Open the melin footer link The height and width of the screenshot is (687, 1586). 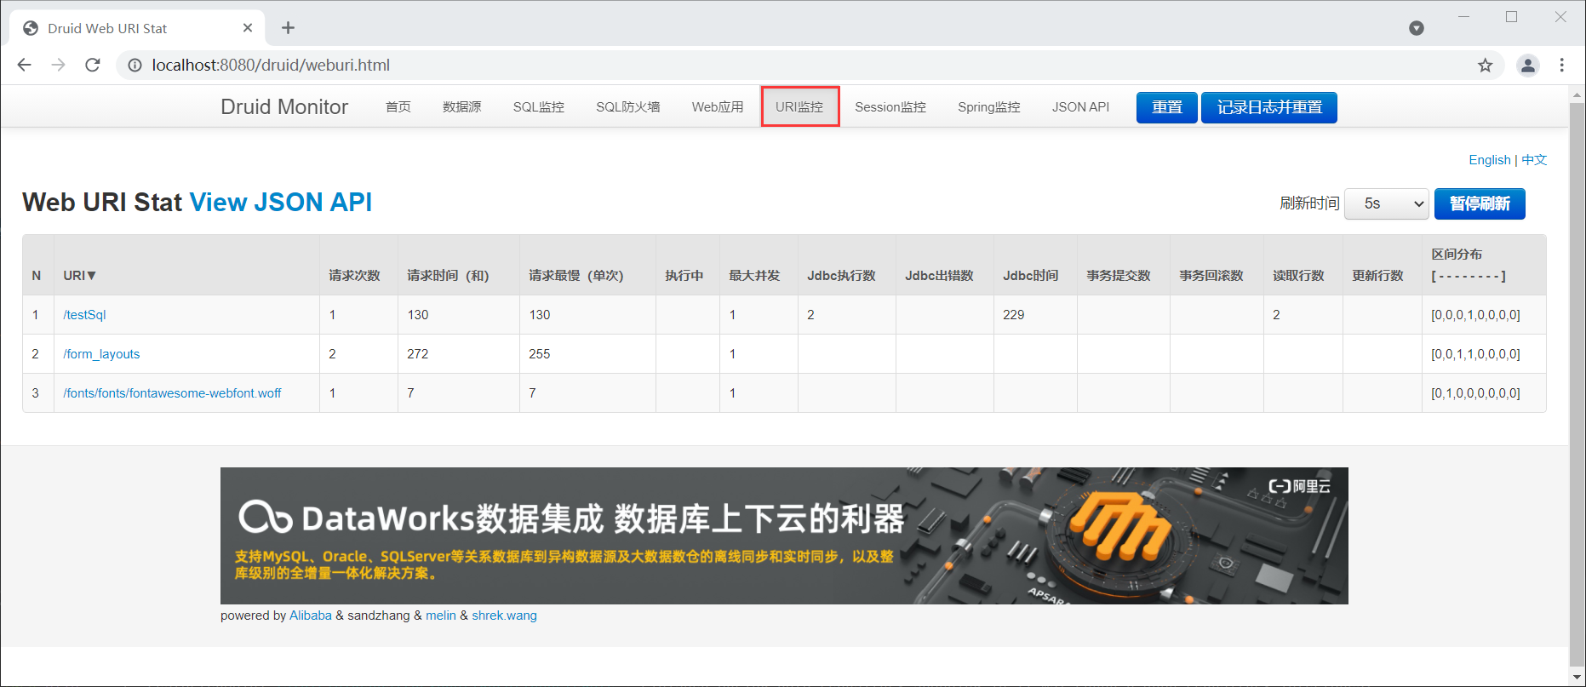tap(441, 615)
